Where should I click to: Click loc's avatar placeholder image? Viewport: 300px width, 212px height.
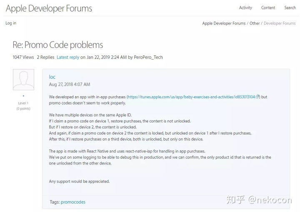[23, 80]
